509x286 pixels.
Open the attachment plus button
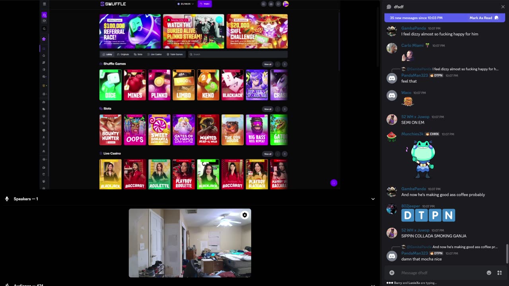click(x=392, y=273)
